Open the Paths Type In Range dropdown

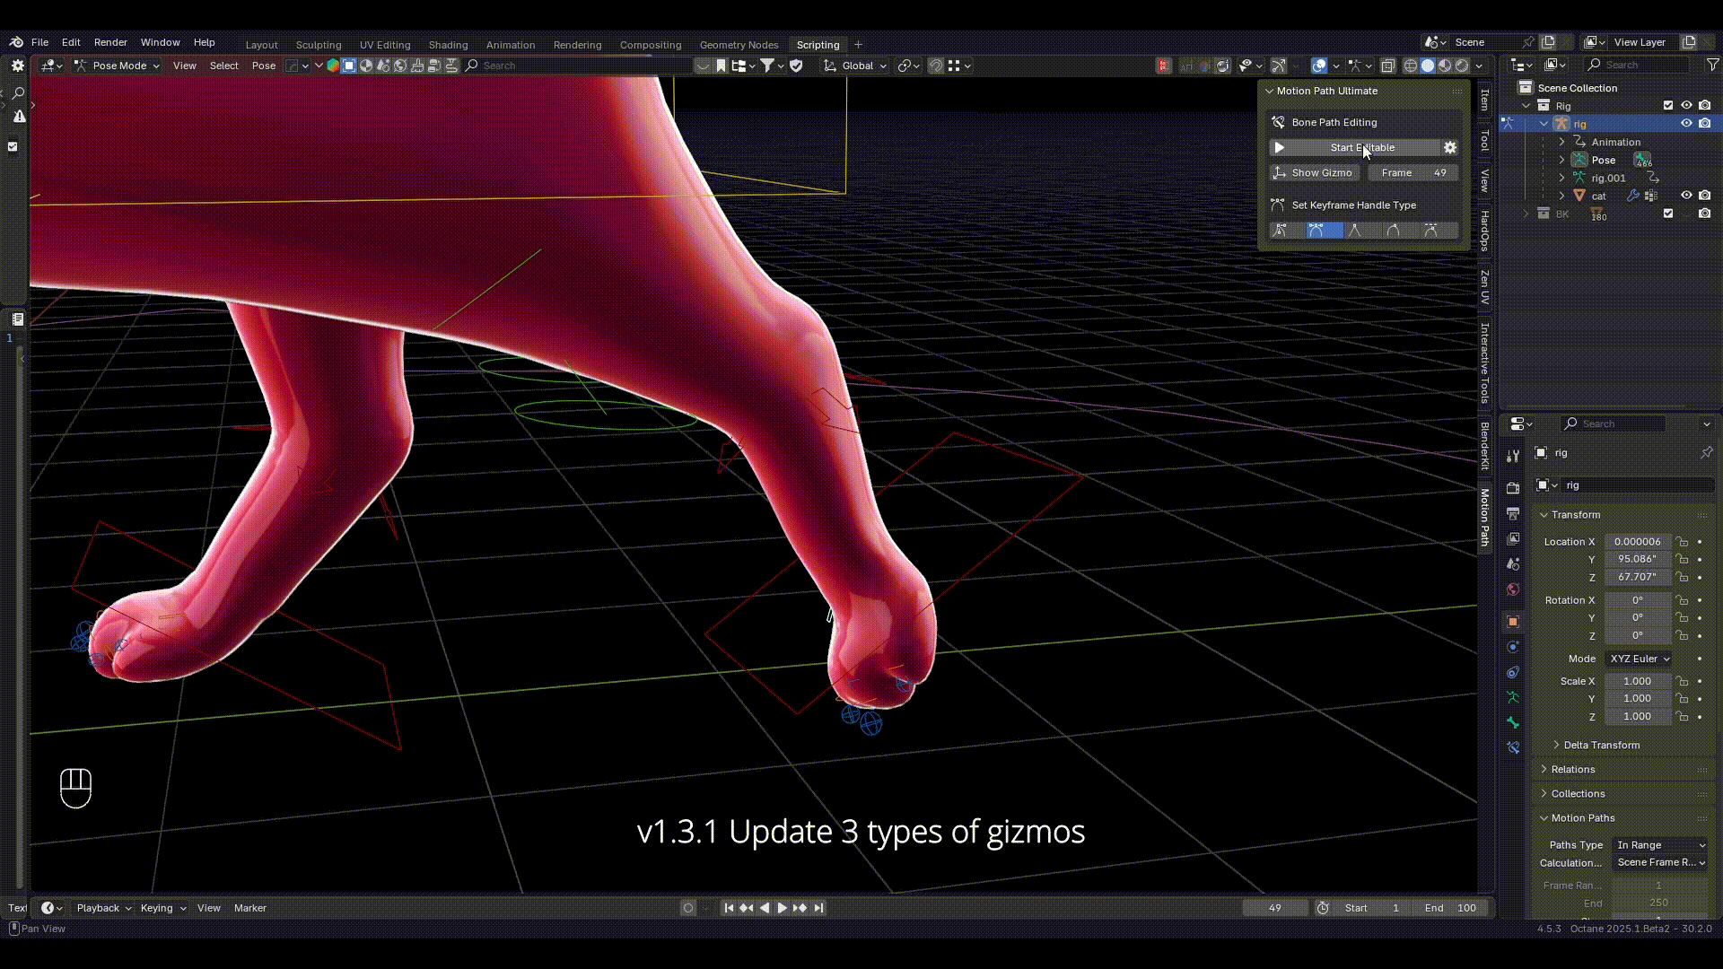point(1660,845)
